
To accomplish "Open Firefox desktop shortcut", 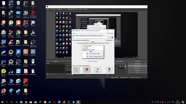I will tap(3, 91).
